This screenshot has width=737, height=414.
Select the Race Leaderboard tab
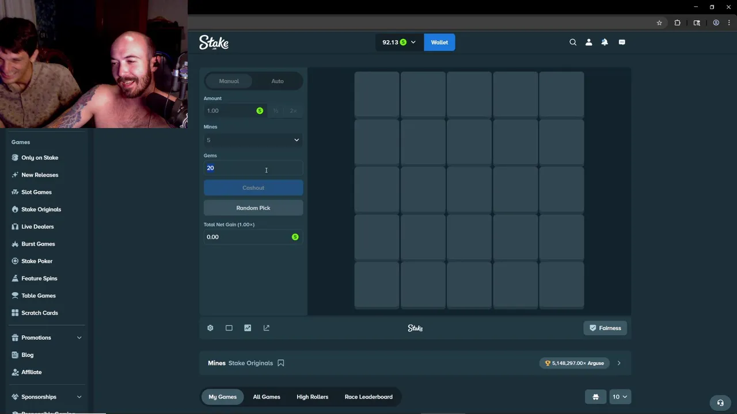(x=368, y=397)
